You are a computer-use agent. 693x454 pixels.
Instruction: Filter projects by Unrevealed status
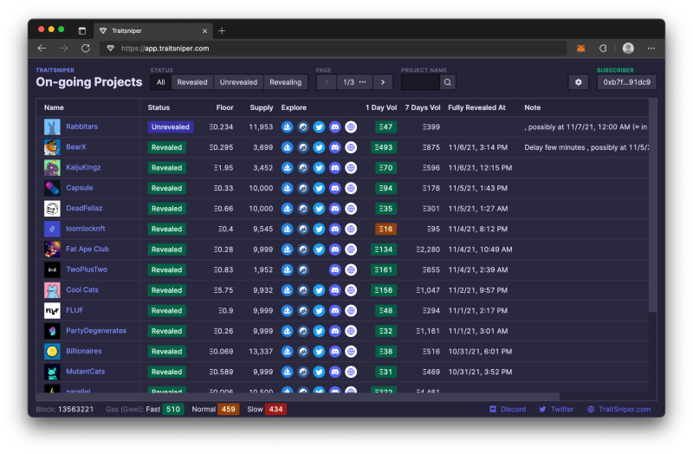[x=238, y=82]
